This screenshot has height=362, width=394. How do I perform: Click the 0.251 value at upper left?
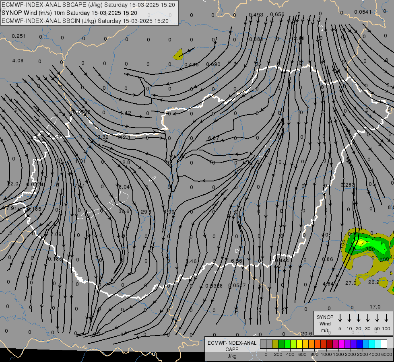[19, 36]
